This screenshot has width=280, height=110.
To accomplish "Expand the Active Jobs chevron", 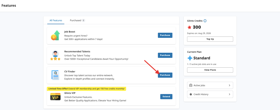I will (229, 85).
